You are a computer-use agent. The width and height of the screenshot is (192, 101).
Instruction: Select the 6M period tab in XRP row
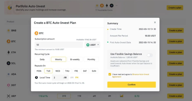tap(94, 96)
